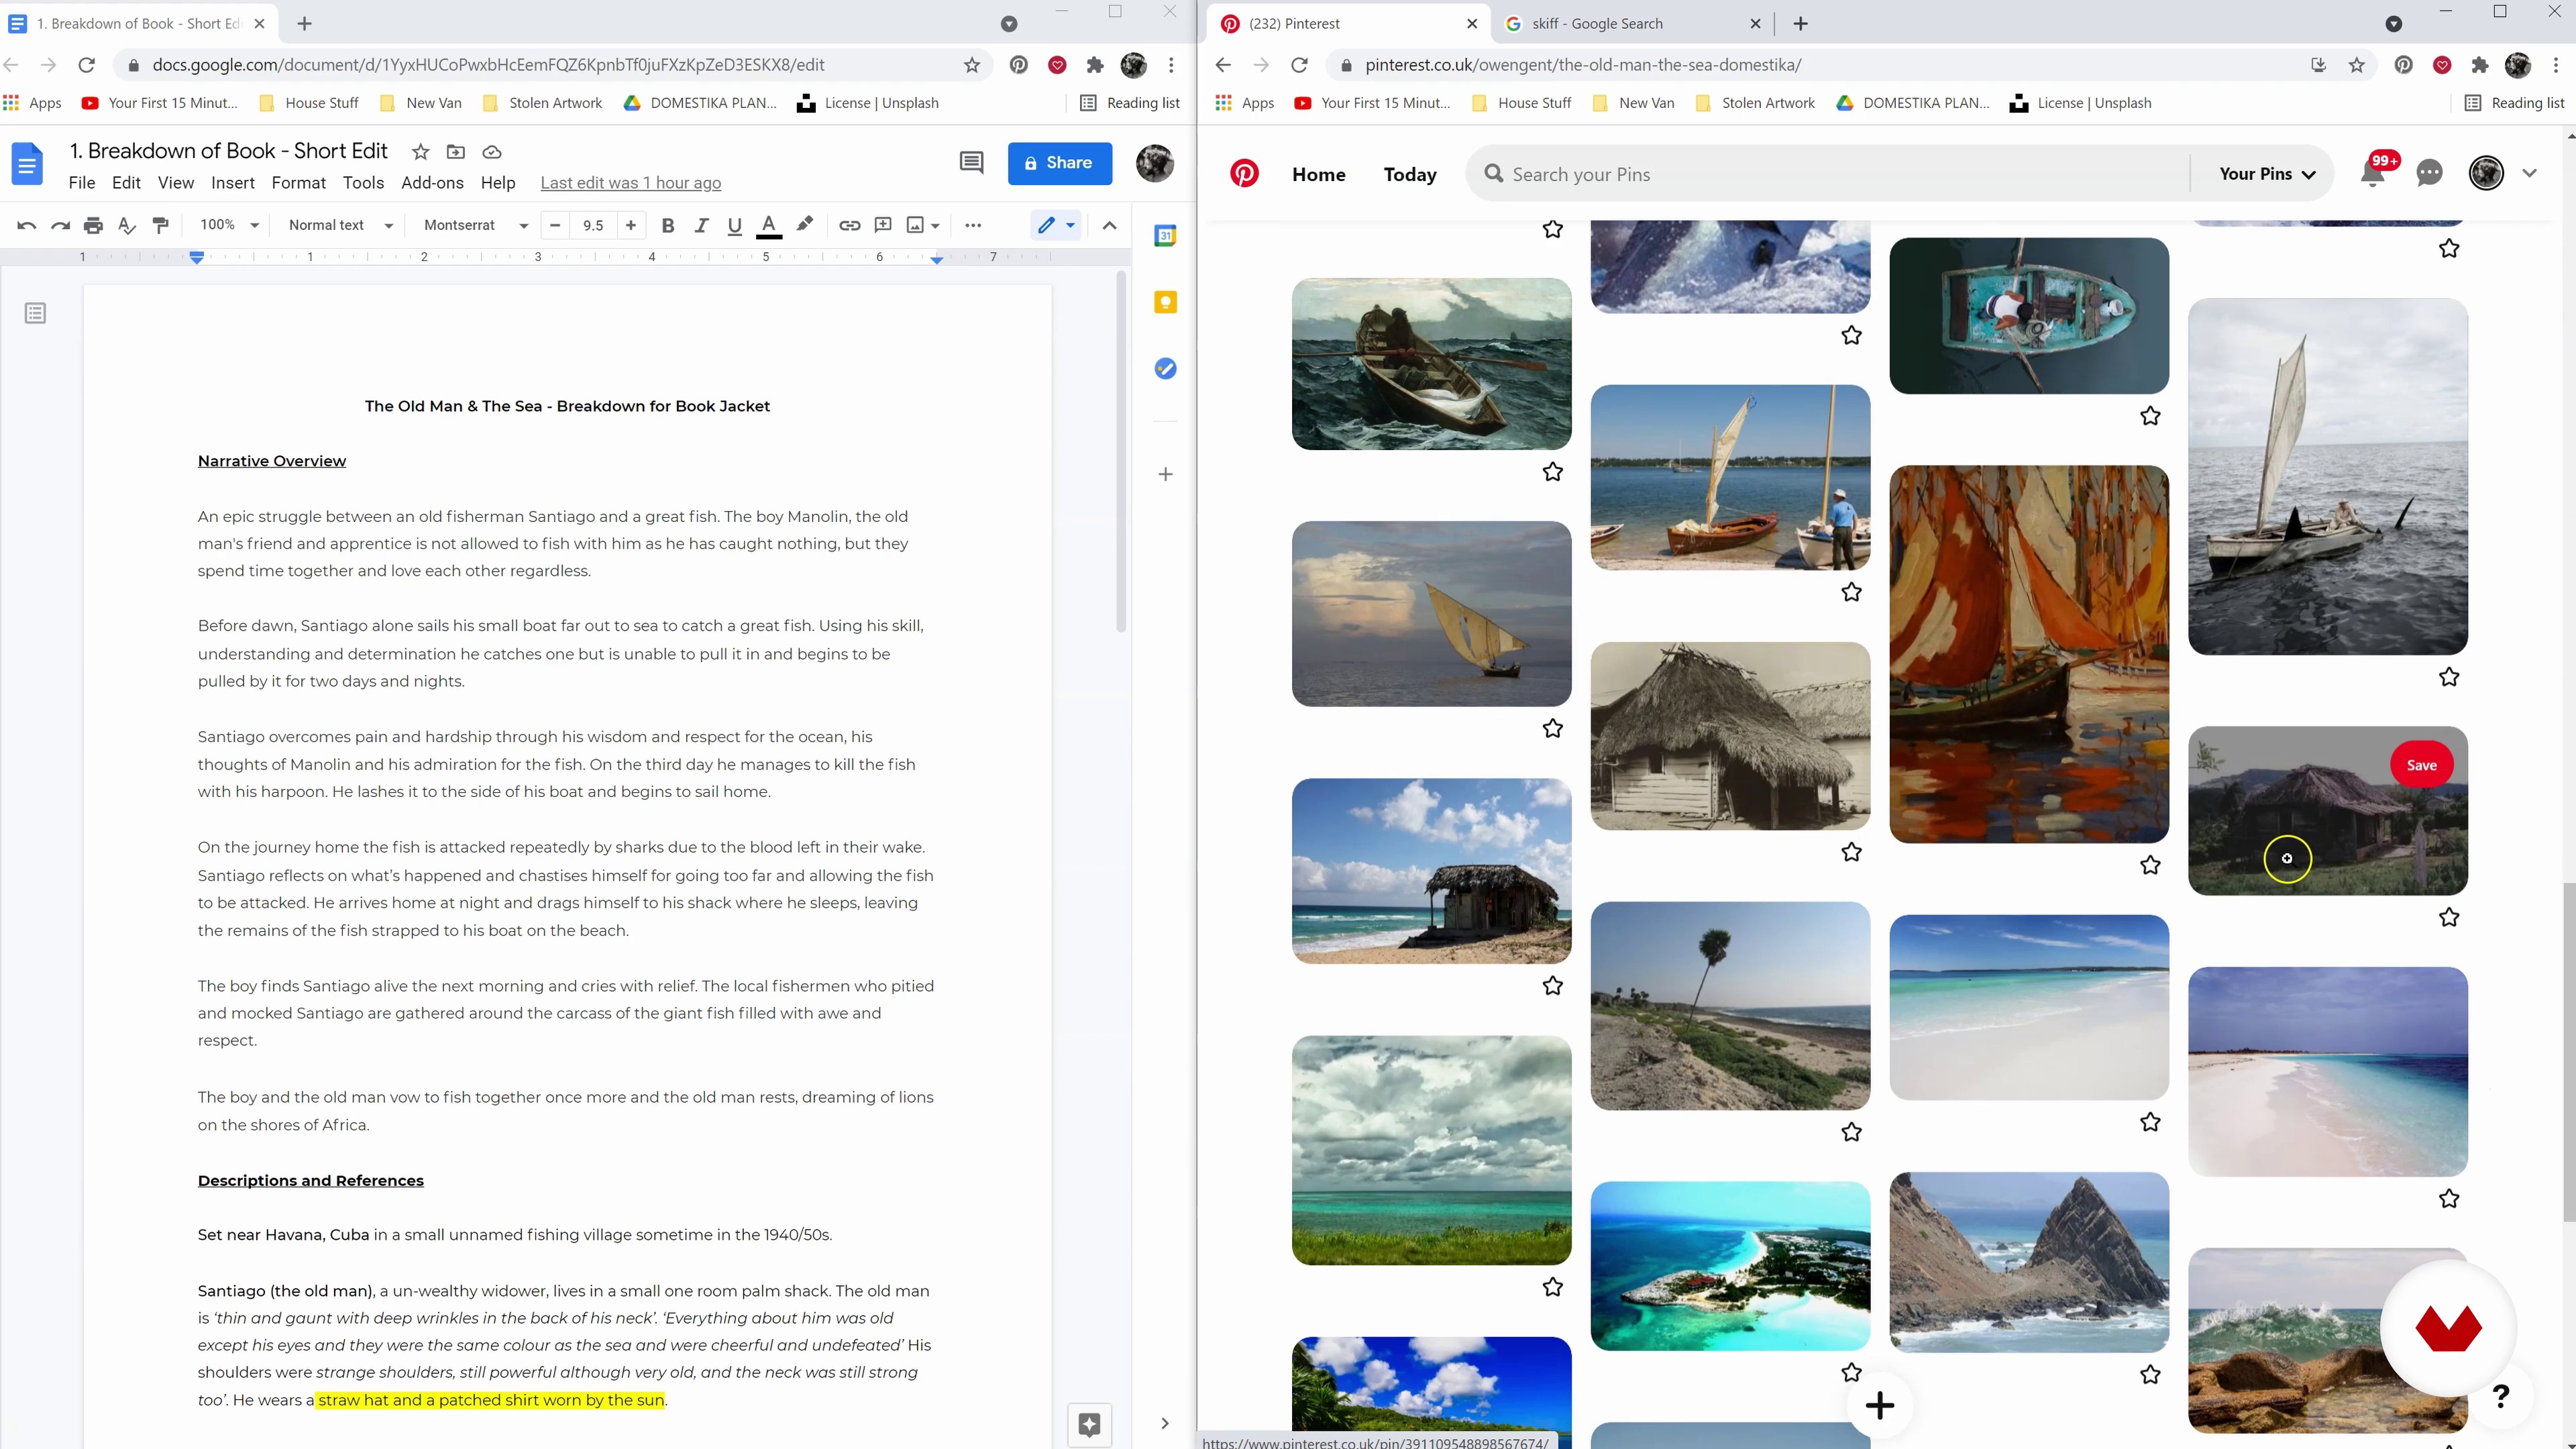Screen dimensions: 2576x1449
Task: Switch to the skiff - Google Search tab
Action: pyautogui.click(x=1632, y=24)
